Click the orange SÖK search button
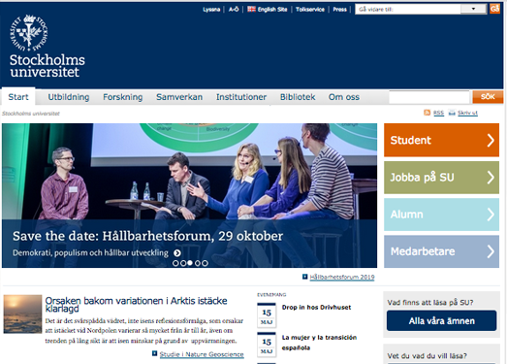Screen dimensions: 507x364 coord(488,97)
